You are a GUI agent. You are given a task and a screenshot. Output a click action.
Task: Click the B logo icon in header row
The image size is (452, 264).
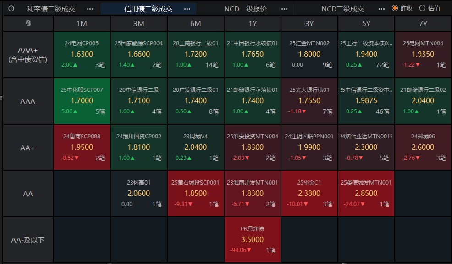[28, 23]
